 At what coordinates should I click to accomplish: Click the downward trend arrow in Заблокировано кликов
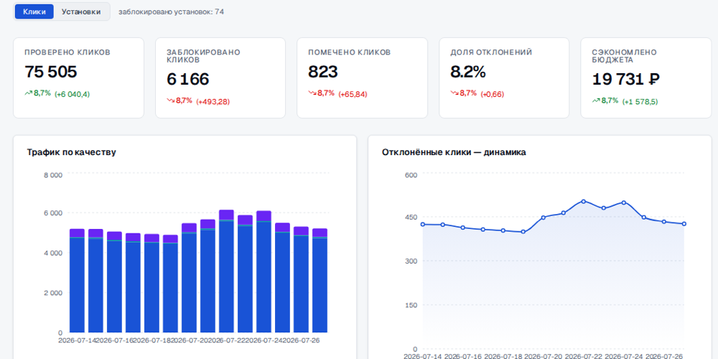click(170, 101)
